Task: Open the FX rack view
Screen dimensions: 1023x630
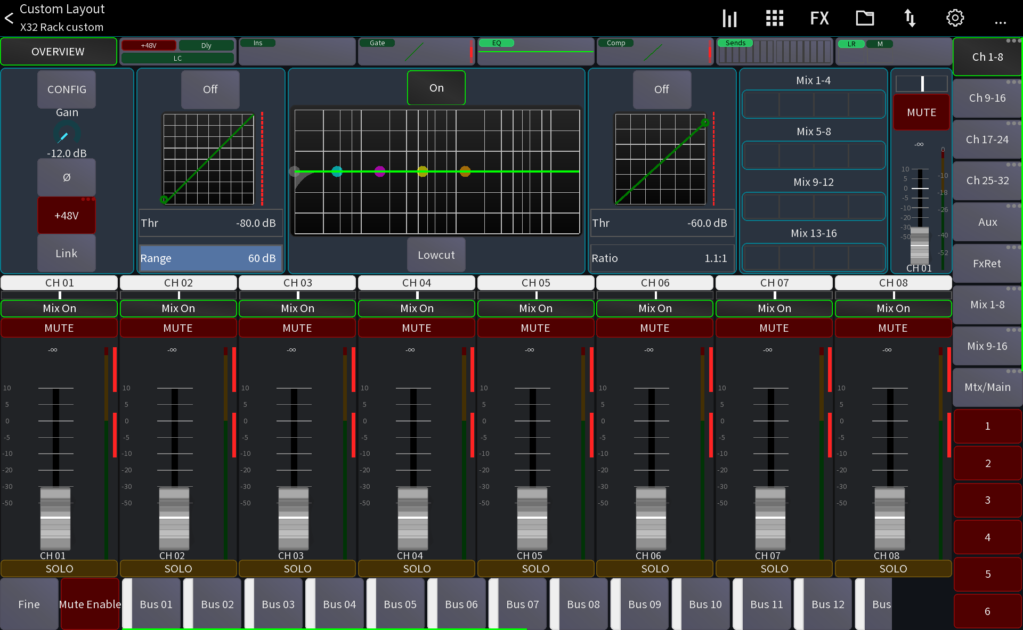Action: [819, 18]
